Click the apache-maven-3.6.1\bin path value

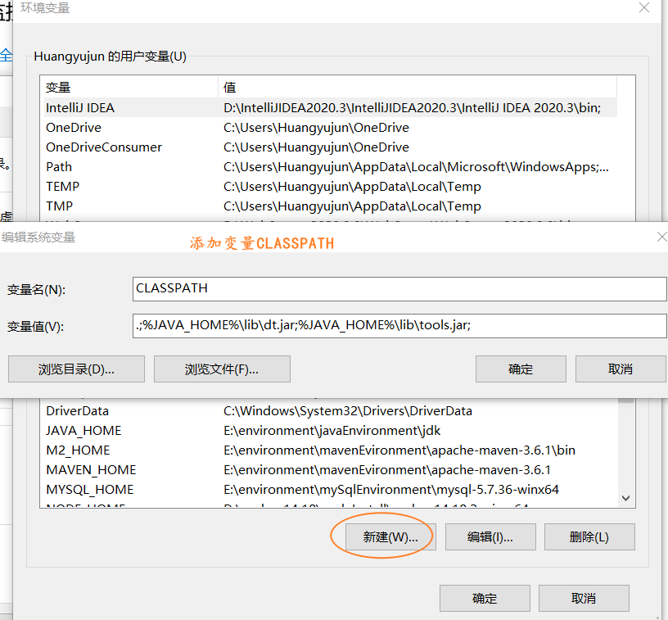tap(399, 450)
